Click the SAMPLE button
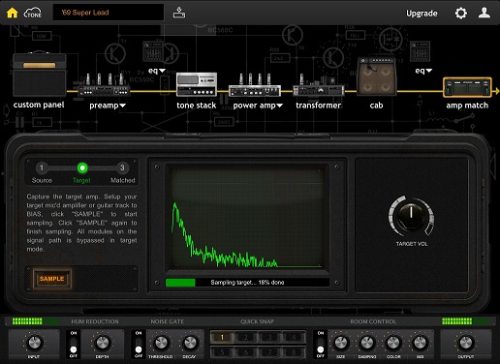This screenshot has width=500, height=364. click(x=52, y=279)
